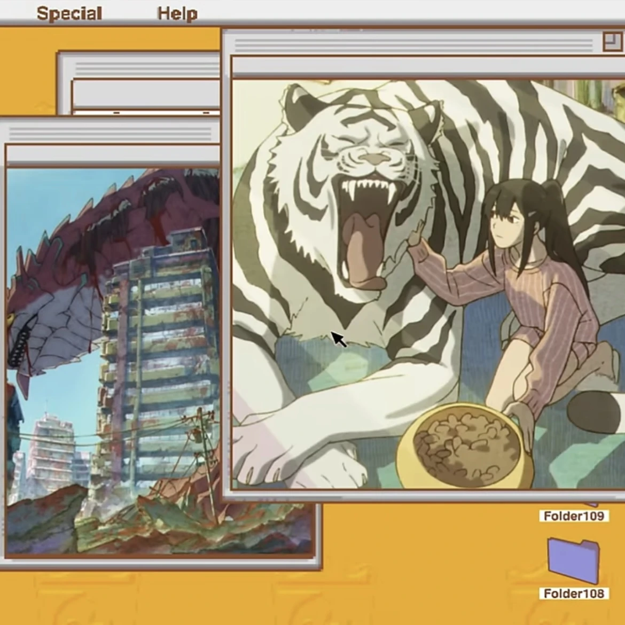The image size is (625, 625).
Task: Click the striped title bar of monster window
Action: click(110, 134)
